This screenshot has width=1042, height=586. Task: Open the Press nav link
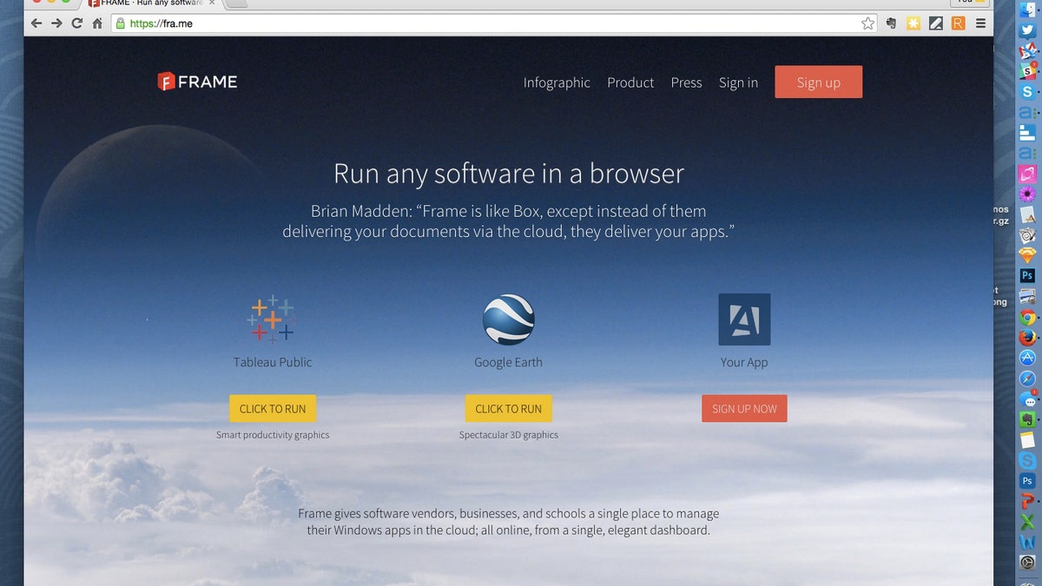click(686, 82)
